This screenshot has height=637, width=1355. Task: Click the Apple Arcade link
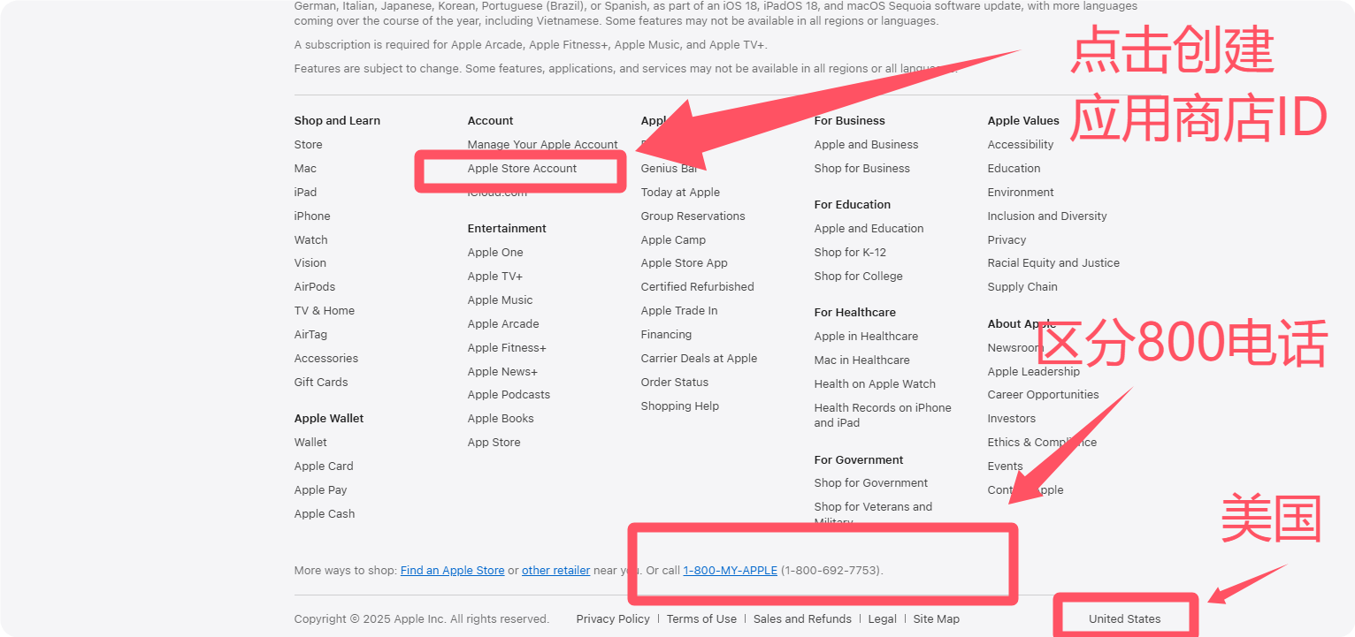click(503, 324)
